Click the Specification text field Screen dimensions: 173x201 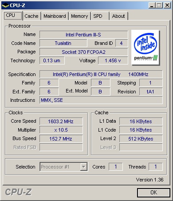[x=101, y=74]
